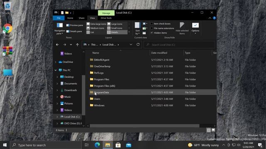Open Mail app from taskbar

[128, 145]
